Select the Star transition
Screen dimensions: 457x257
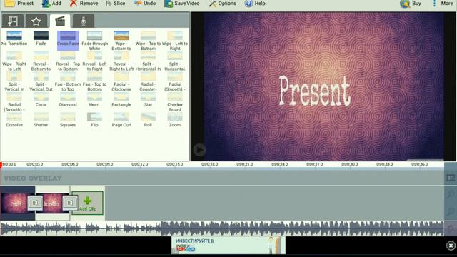coord(148,100)
